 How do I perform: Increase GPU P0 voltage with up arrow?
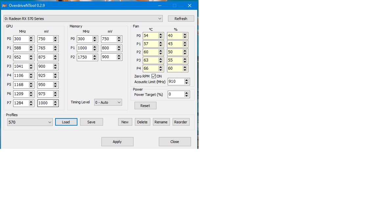pyautogui.click(x=55, y=38)
